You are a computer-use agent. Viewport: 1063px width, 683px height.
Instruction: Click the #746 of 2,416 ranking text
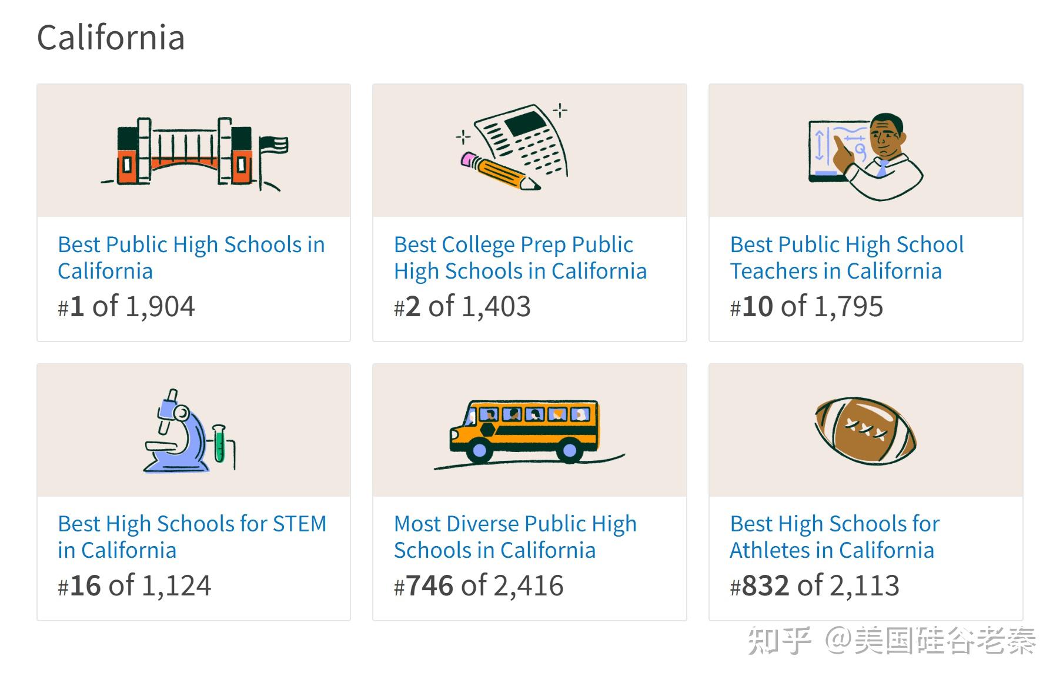pyautogui.click(x=479, y=586)
